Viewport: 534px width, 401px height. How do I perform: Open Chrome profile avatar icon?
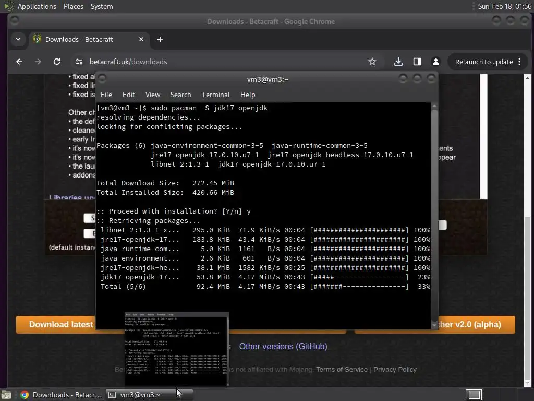[x=435, y=62]
